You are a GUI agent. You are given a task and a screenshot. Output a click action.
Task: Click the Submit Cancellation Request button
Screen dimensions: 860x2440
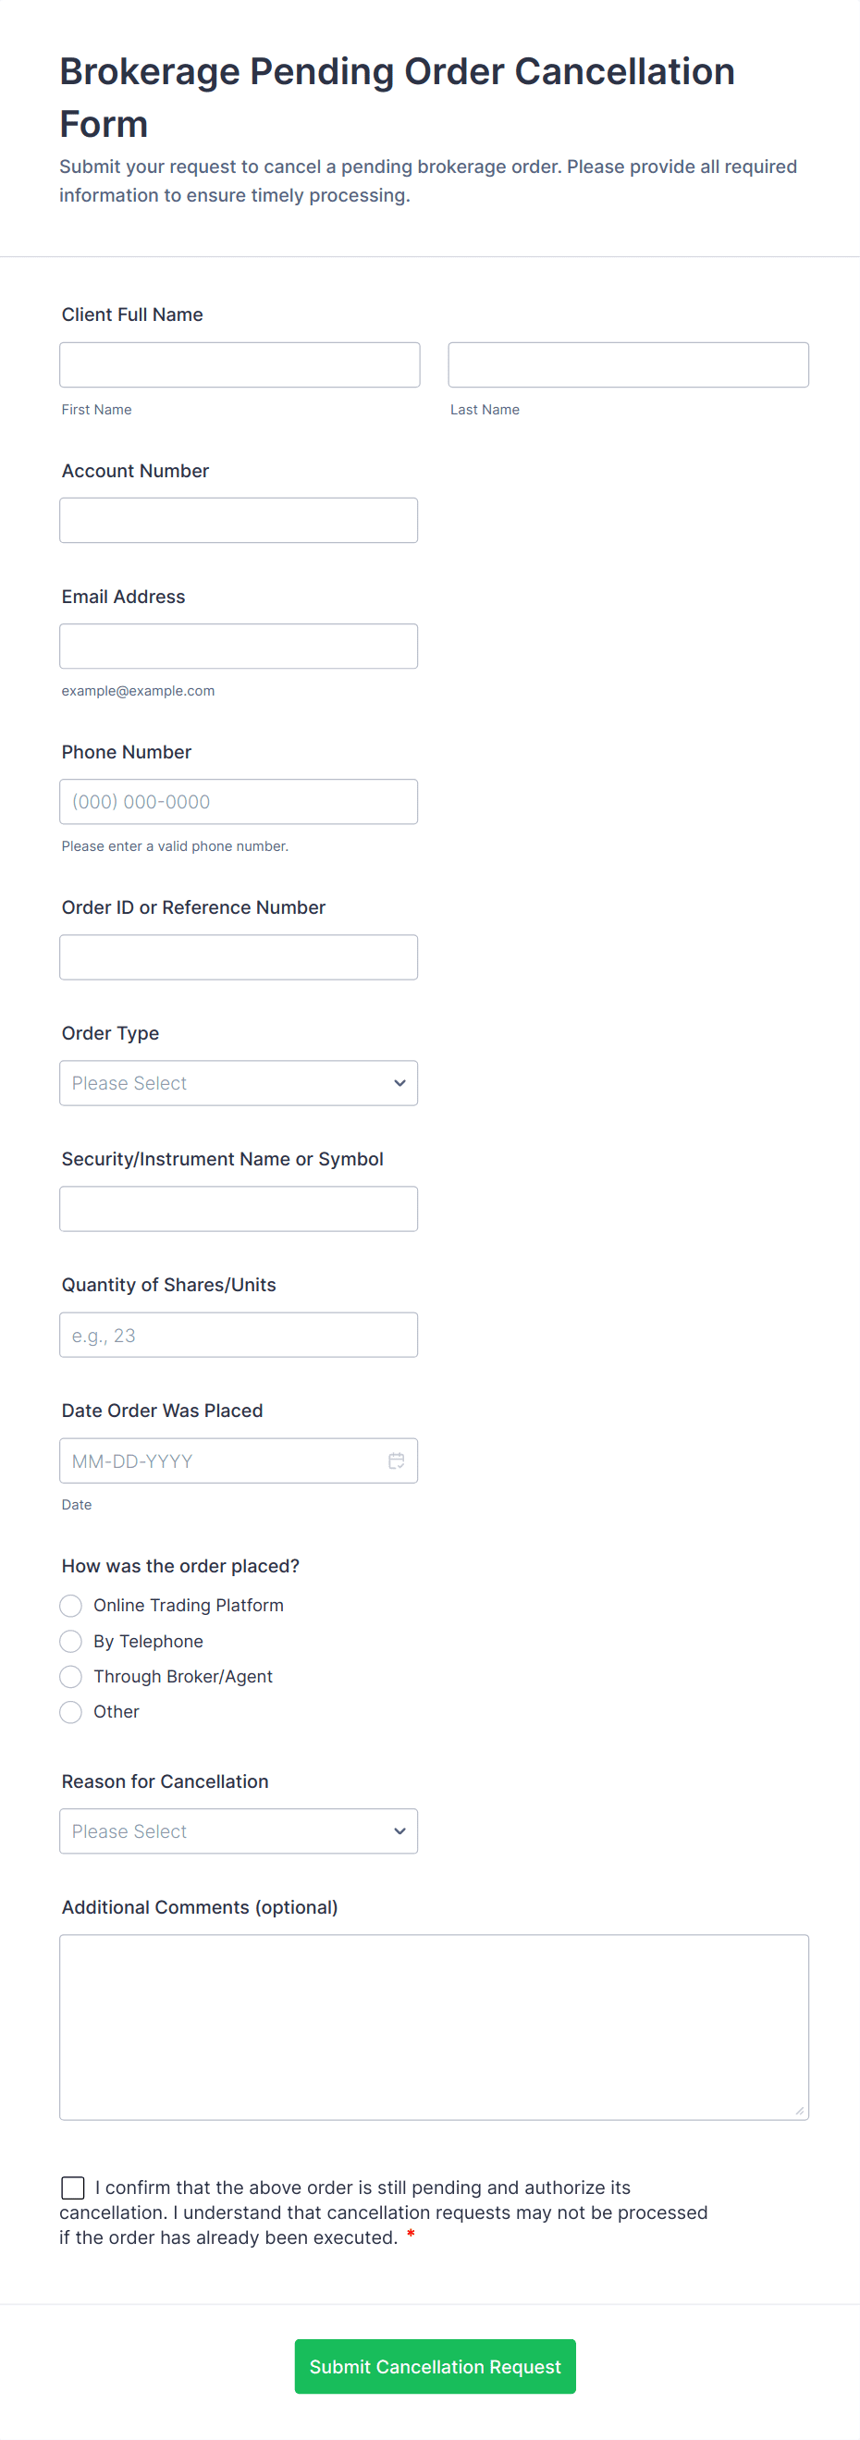click(435, 2366)
